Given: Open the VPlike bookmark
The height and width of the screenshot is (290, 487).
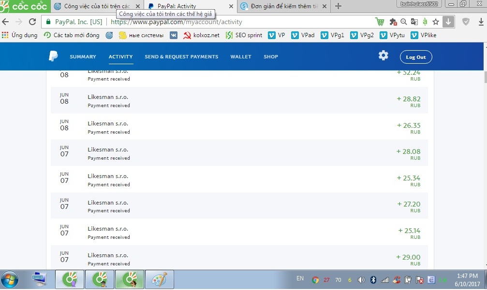Looking at the screenshot, I should (423, 35).
